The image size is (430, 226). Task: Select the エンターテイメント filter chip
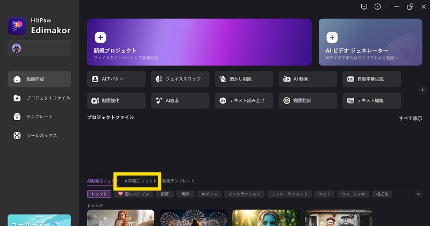click(x=289, y=194)
